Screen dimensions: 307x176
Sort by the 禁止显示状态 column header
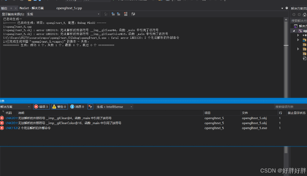[297, 113]
